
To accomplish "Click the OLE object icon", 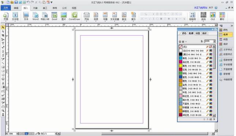I will 213,16.
